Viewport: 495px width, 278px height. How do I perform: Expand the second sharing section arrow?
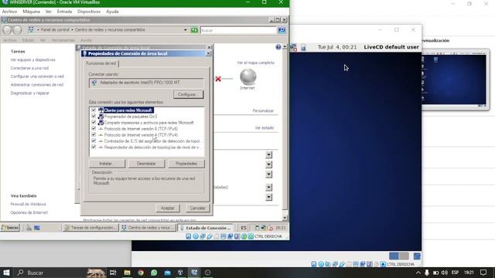click(268, 164)
